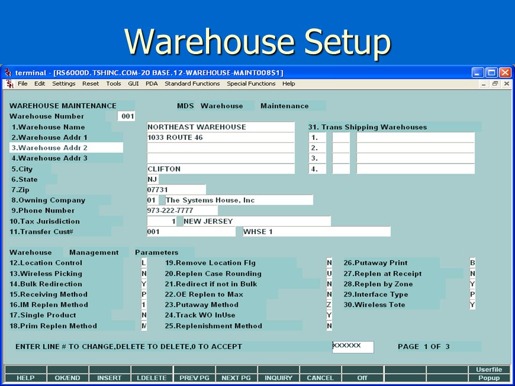The height and width of the screenshot is (386, 515).
Task: Open the Tools menu
Action: click(x=114, y=84)
